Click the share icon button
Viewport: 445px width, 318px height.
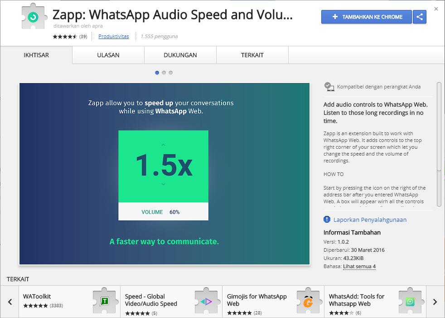click(x=420, y=17)
